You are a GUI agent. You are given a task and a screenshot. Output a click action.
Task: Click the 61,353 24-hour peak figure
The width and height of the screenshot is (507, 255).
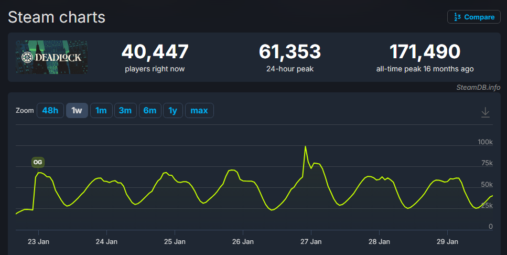tap(290, 52)
